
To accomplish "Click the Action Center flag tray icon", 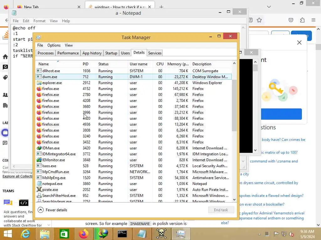I will [276, 234].
